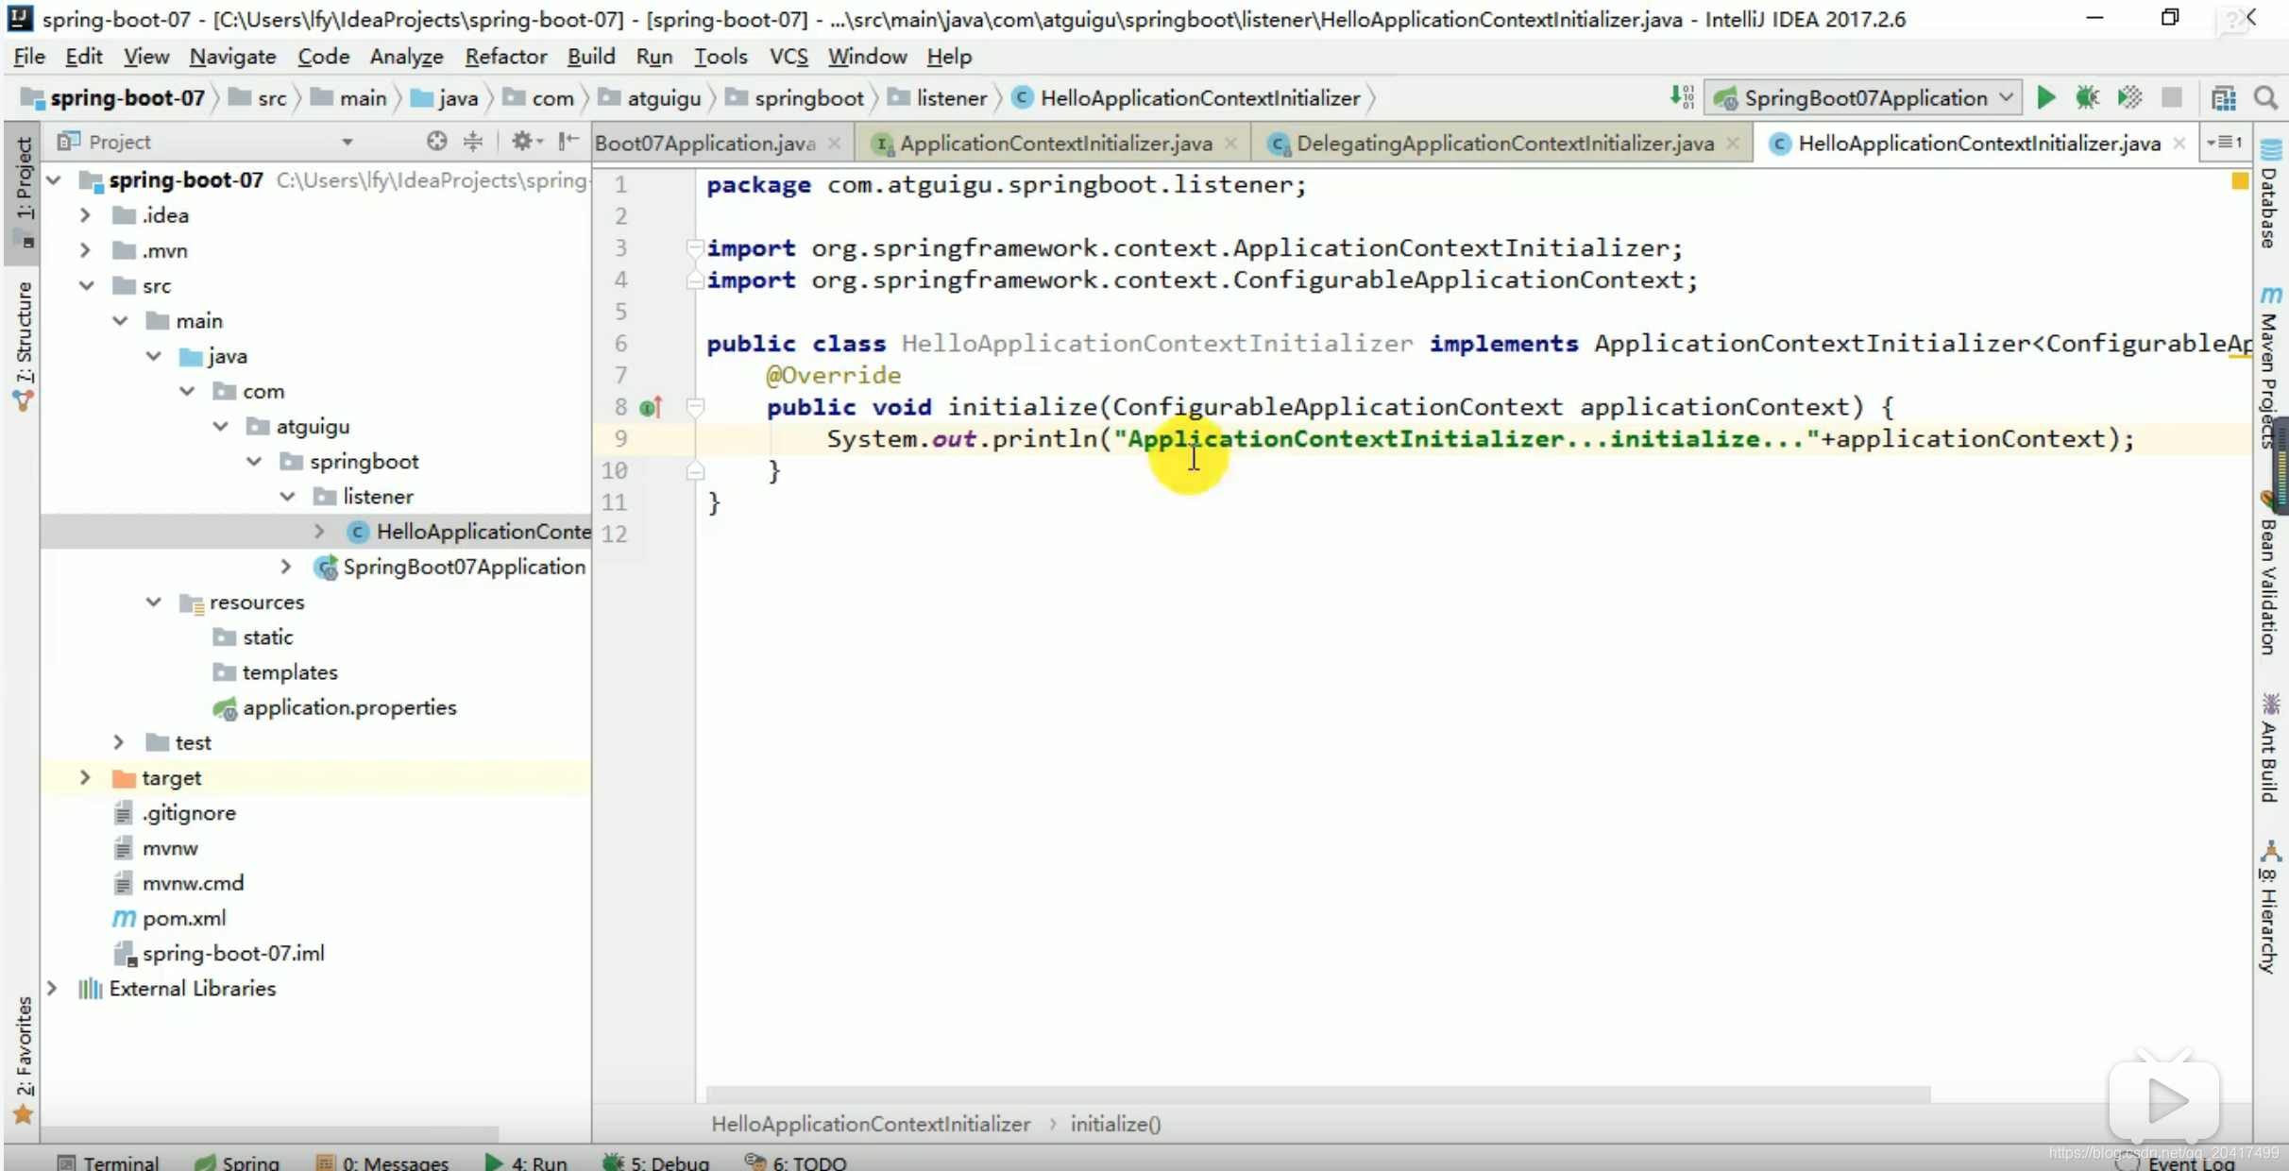
Task: Open Project panel settings gear
Action: [x=522, y=142]
